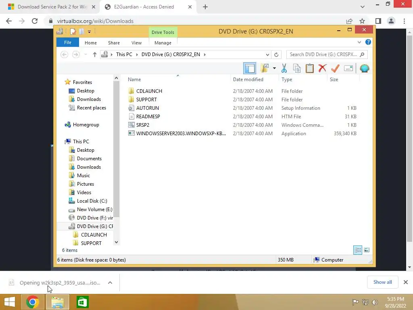Select the SRSP2 command file
This screenshot has width=413, height=310.
(x=143, y=125)
